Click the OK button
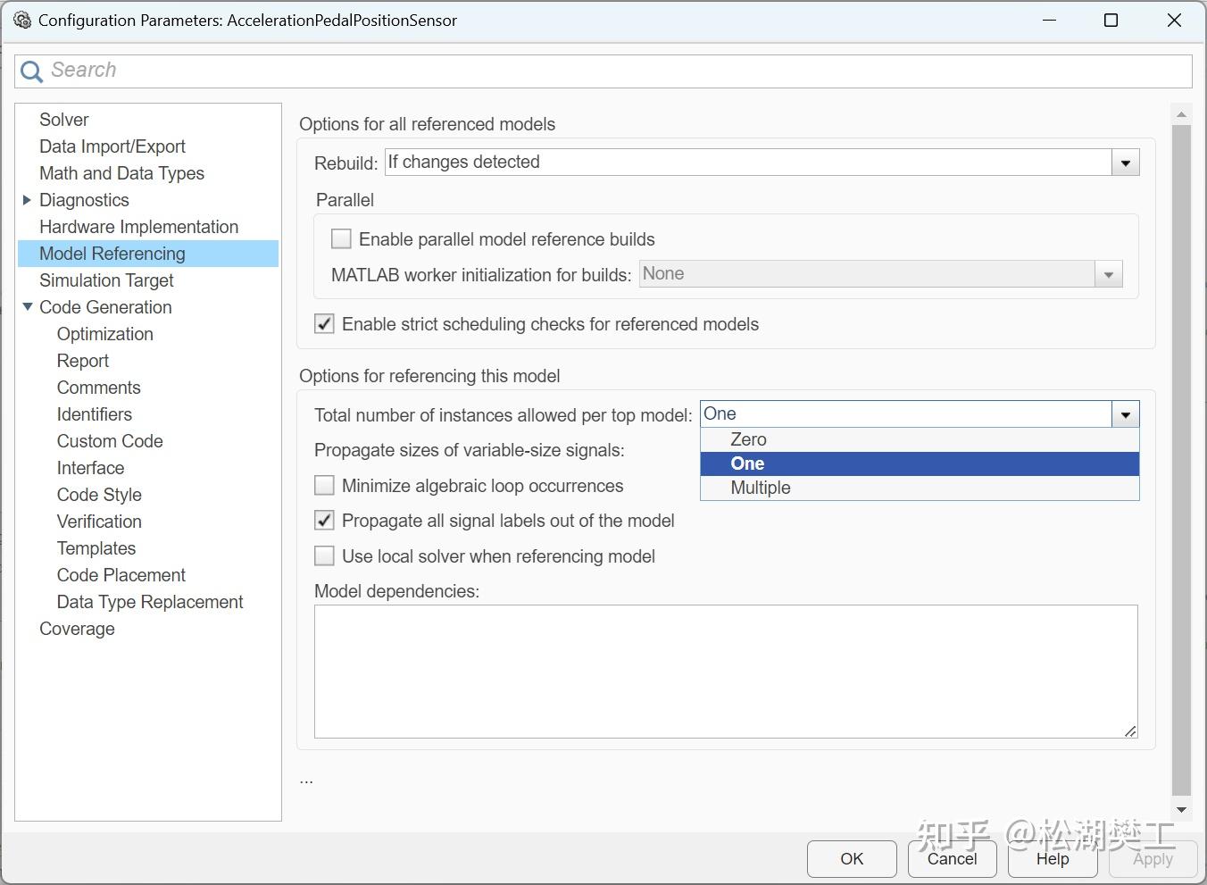 852,859
